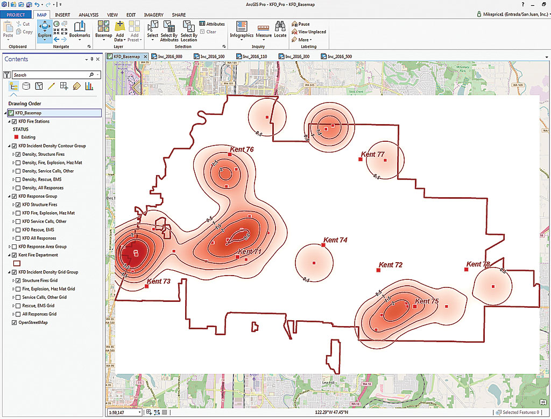The image size is (551, 419).
Task: Click the Pause labeling button
Action: pos(301,24)
